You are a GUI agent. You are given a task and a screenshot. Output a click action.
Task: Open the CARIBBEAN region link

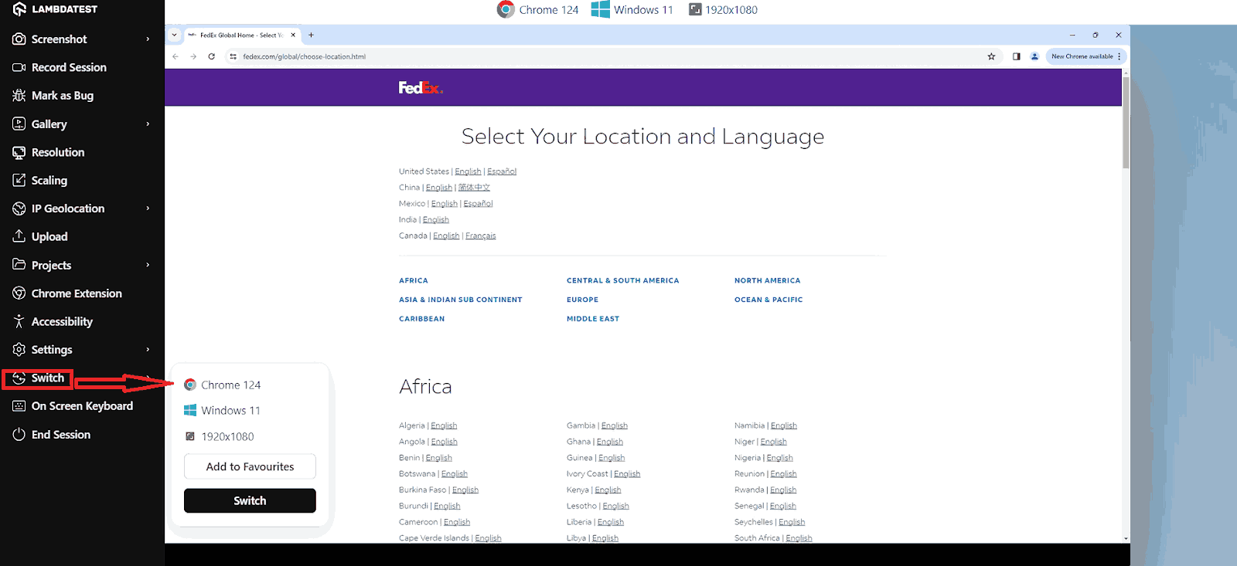[x=422, y=319]
